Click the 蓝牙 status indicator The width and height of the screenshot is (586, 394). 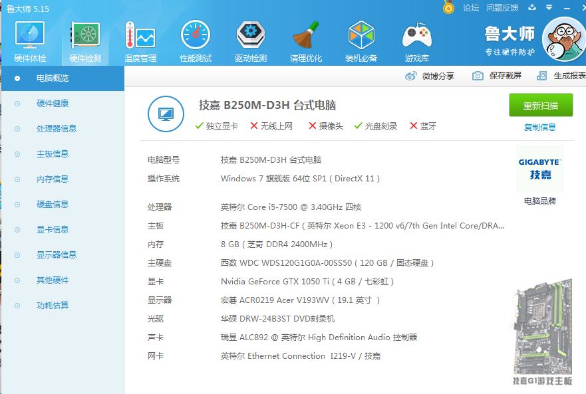pos(423,126)
